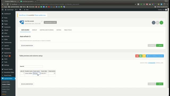170x96 pixels.
Task: Open the Portfolio sidebar item
Action: tap(7, 36)
